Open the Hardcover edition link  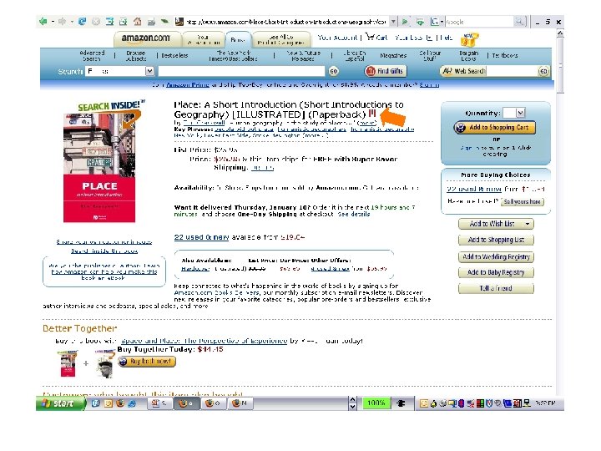195,268
